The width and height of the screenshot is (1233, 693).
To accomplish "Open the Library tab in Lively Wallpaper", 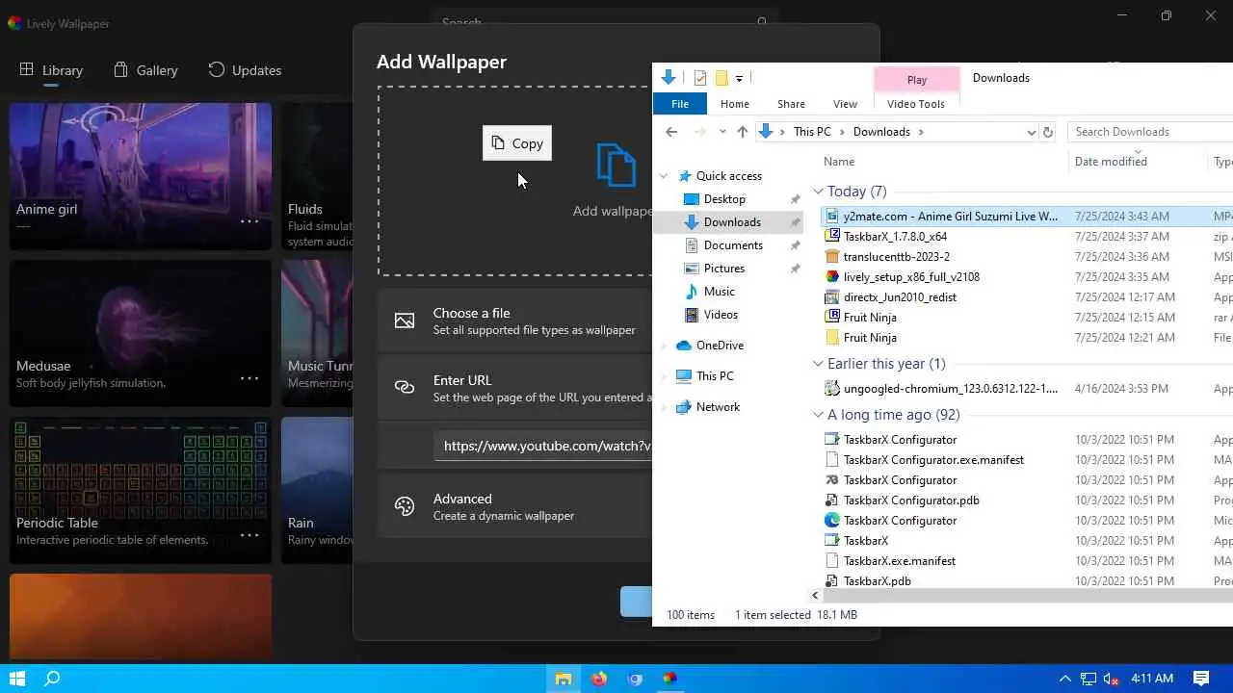I will click(x=51, y=70).
